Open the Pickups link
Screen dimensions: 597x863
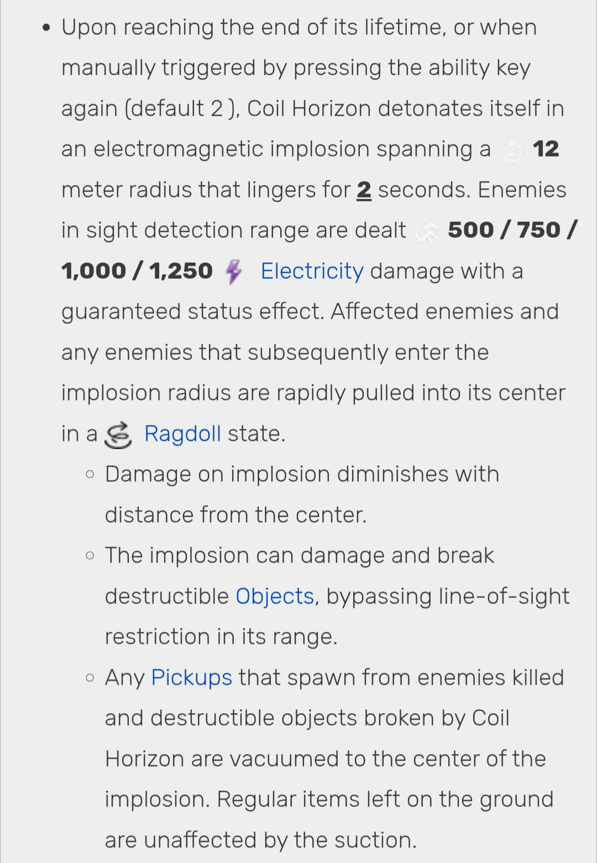(191, 678)
